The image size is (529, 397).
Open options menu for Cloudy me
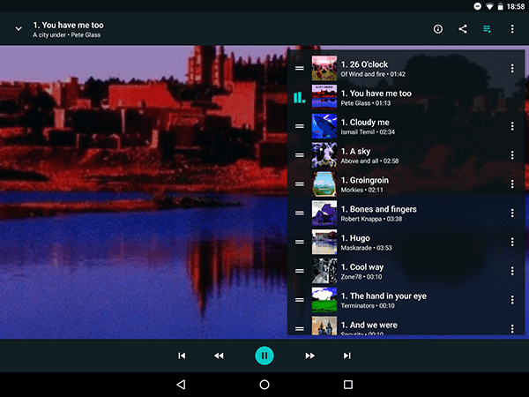point(512,127)
